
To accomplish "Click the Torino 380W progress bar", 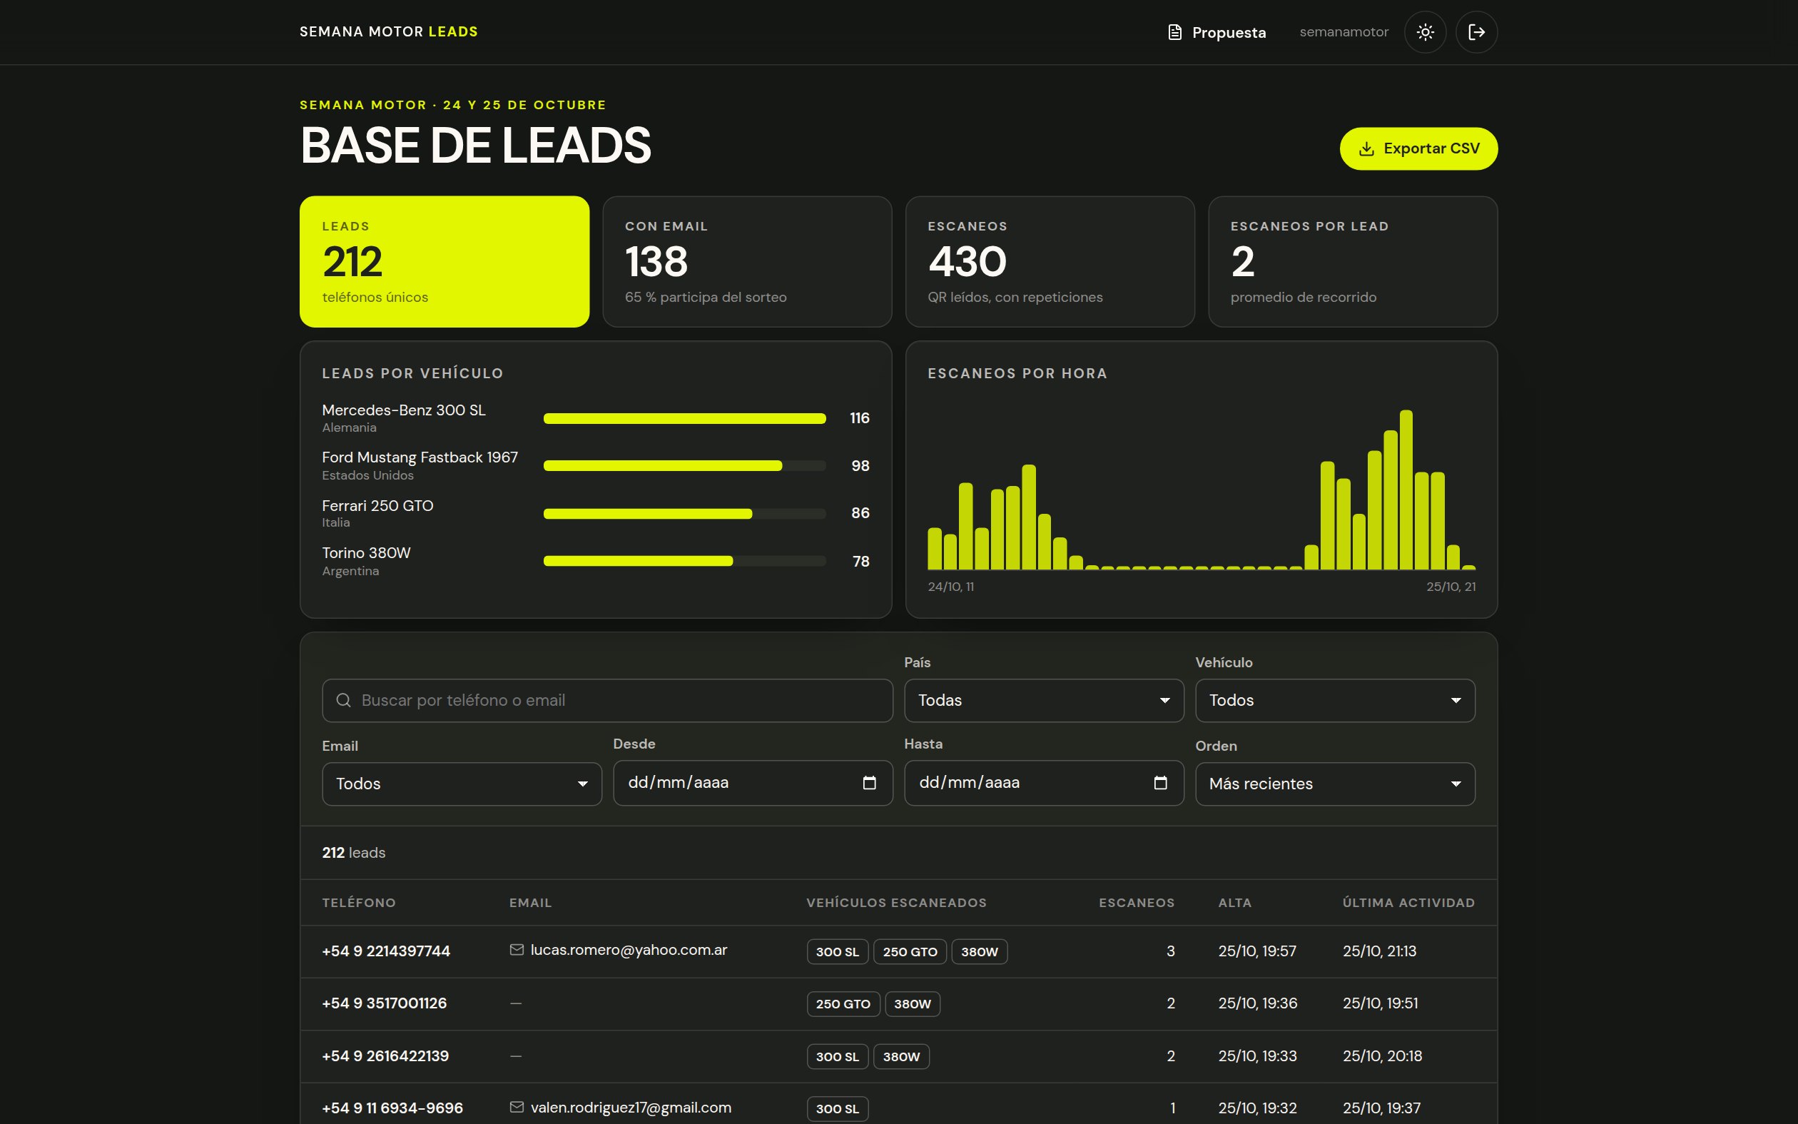I will pyautogui.click(x=684, y=561).
